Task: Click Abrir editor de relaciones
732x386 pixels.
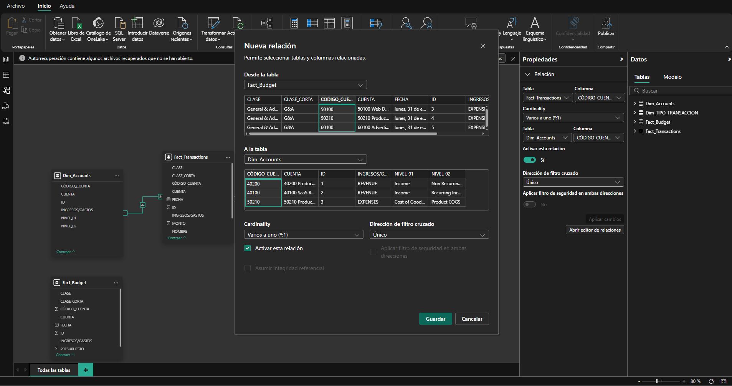Action: pyautogui.click(x=595, y=230)
